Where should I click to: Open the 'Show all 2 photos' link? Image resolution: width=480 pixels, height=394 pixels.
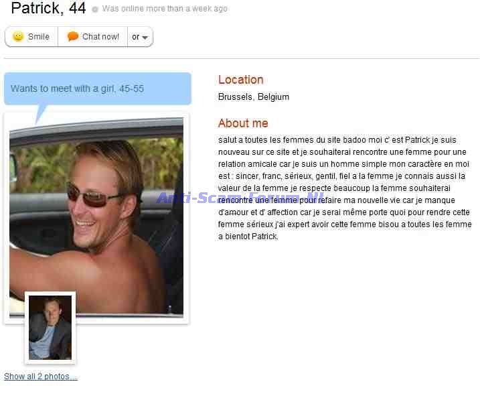[41, 376]
